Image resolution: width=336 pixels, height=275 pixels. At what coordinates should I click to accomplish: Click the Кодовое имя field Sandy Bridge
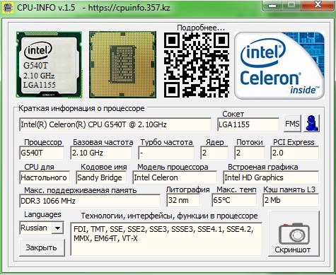tap(101, 177)
